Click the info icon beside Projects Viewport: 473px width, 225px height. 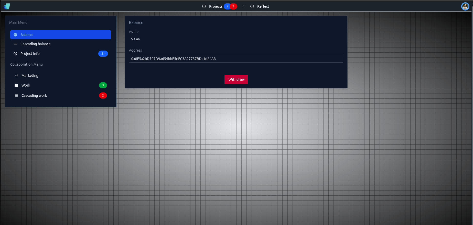click(x=204, y=6)
